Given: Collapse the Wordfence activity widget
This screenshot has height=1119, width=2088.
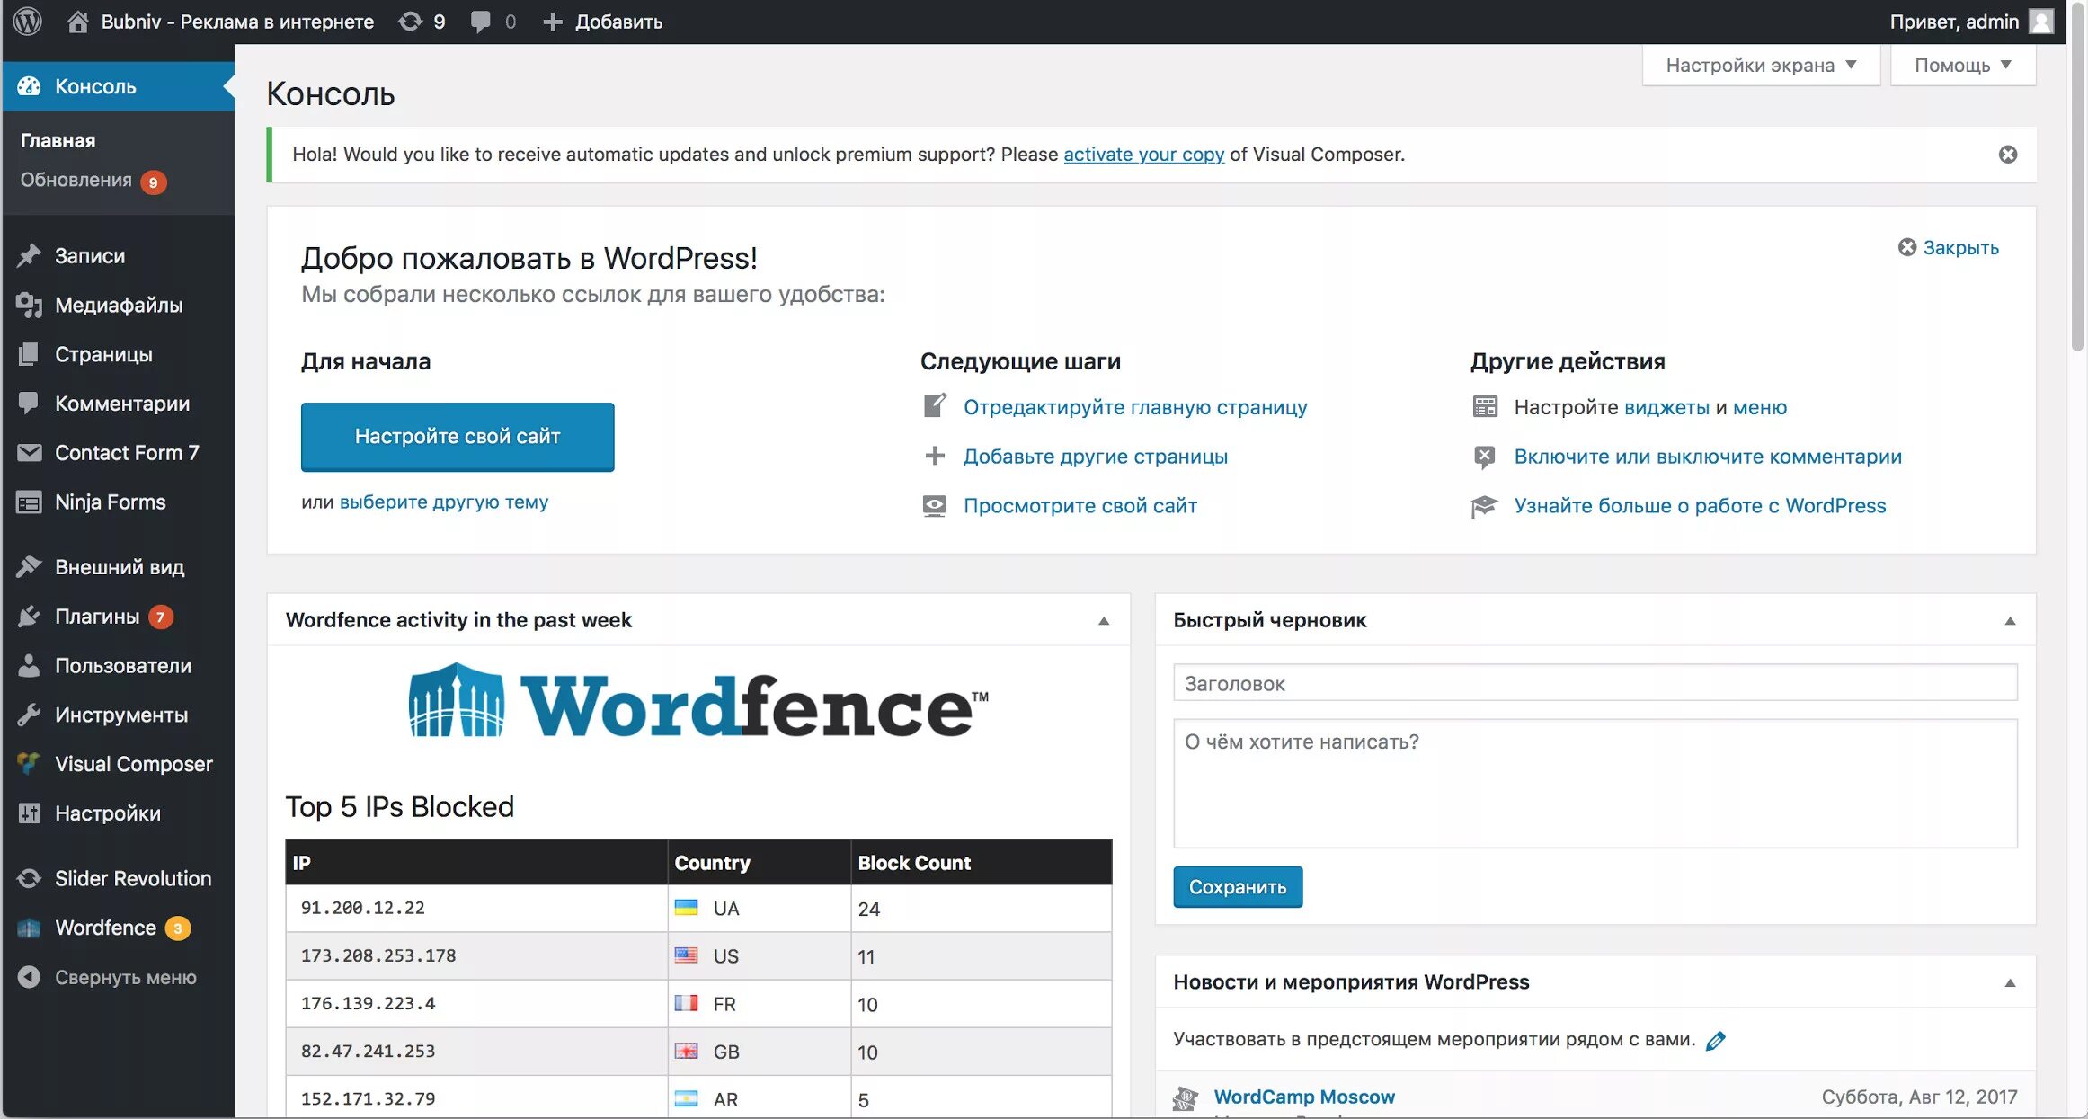Looking at the screenshot, I should [1104, 621].
